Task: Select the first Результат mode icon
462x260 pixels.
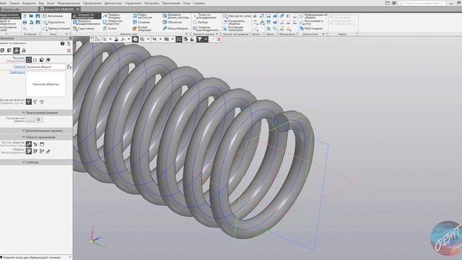Action: pyautogui.click(x=29, y=60)
